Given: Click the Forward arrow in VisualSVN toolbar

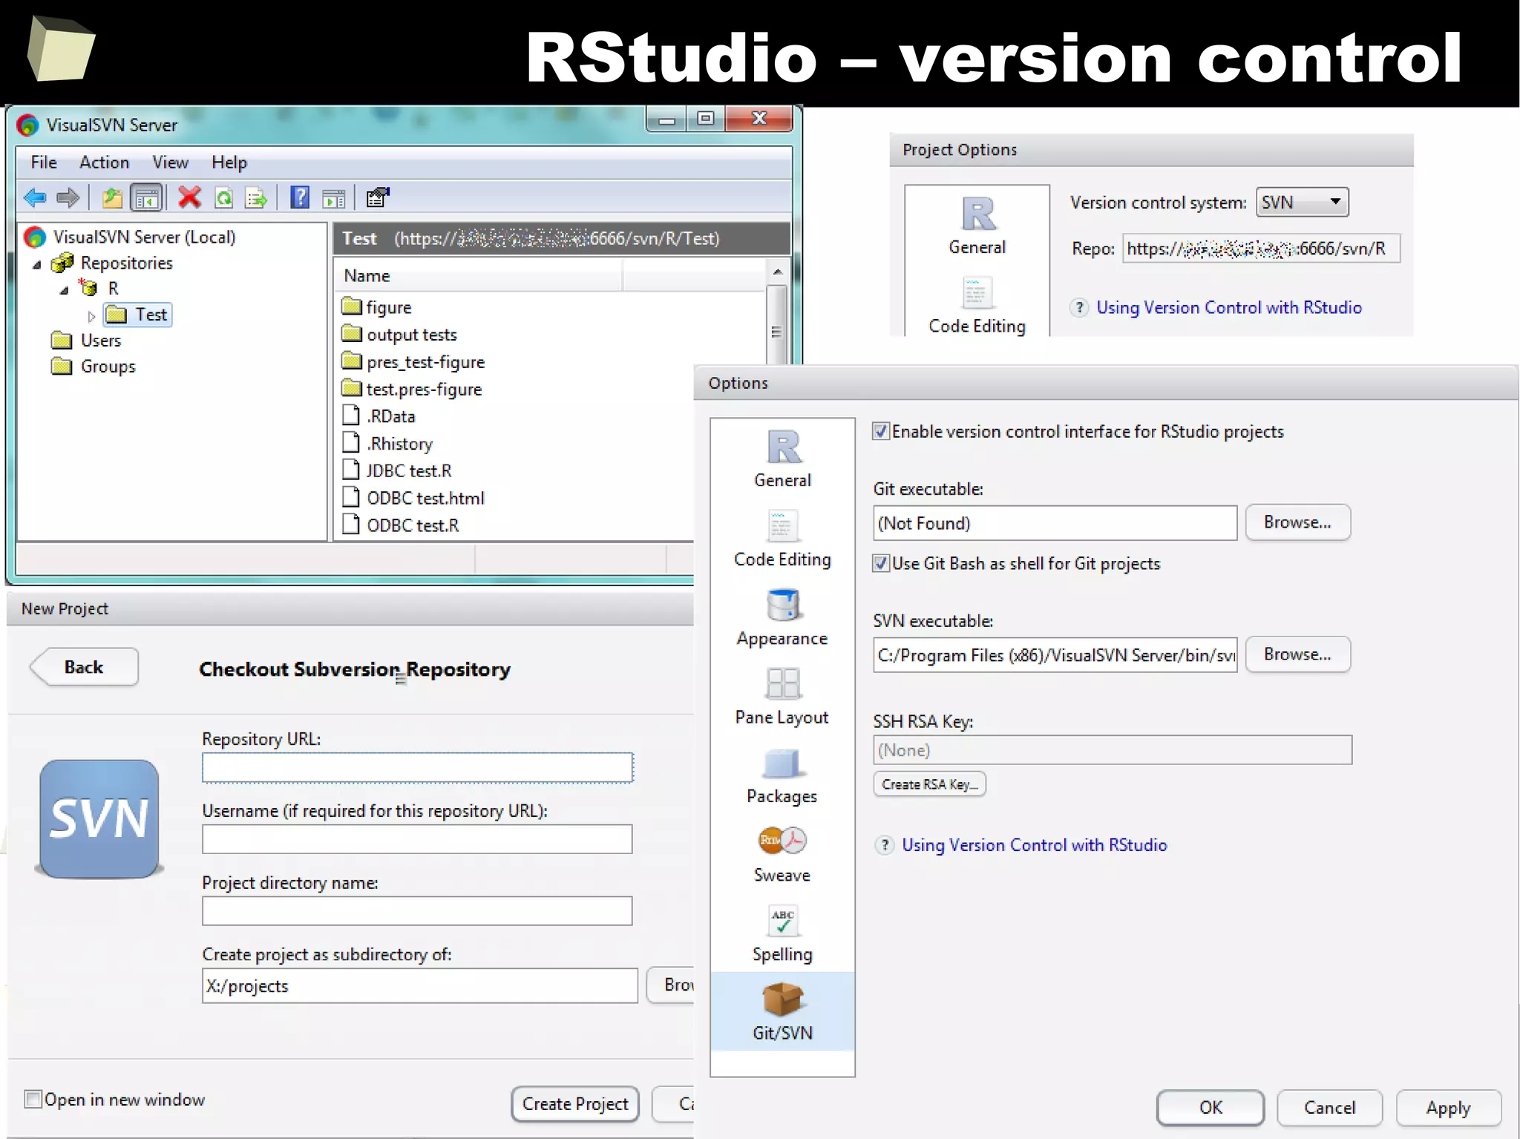Looking at the screenshot, I should pyautogui.click(x=68, y=197).
